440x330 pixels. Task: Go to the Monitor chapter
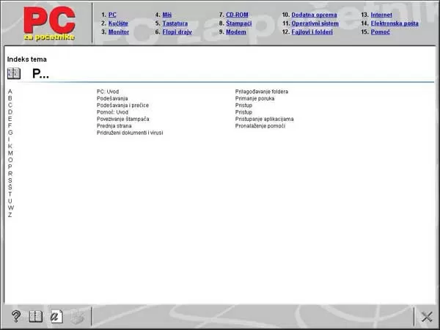(x=119, y=32)
